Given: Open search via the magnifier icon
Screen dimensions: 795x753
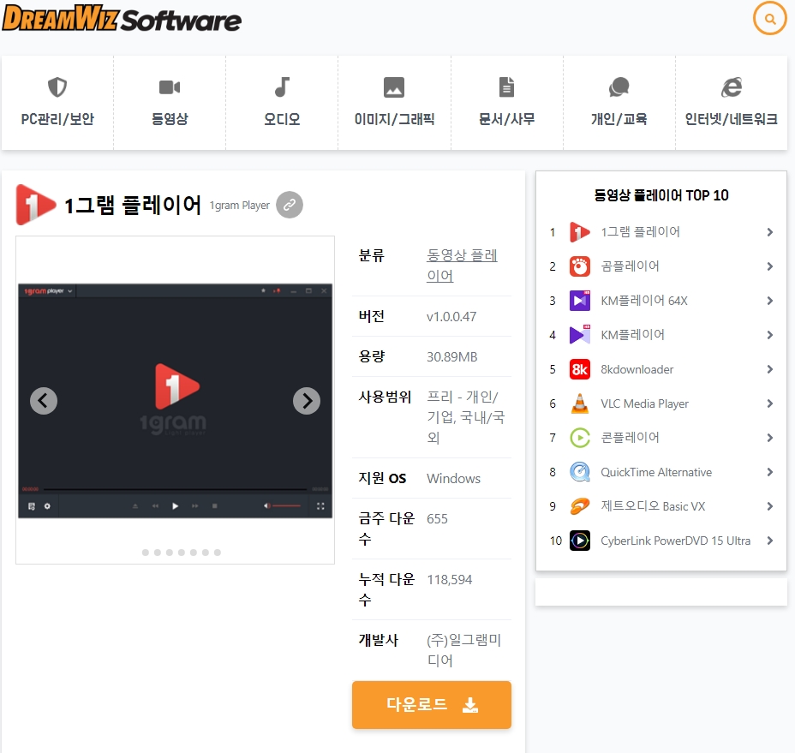Looking at the screenshot, I should pos(769,18).
